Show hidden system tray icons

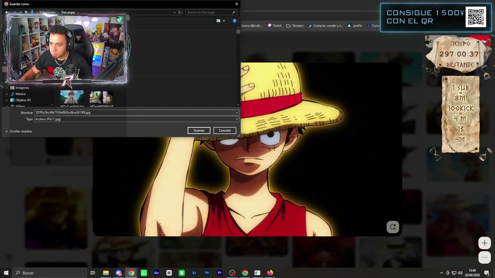442,273
